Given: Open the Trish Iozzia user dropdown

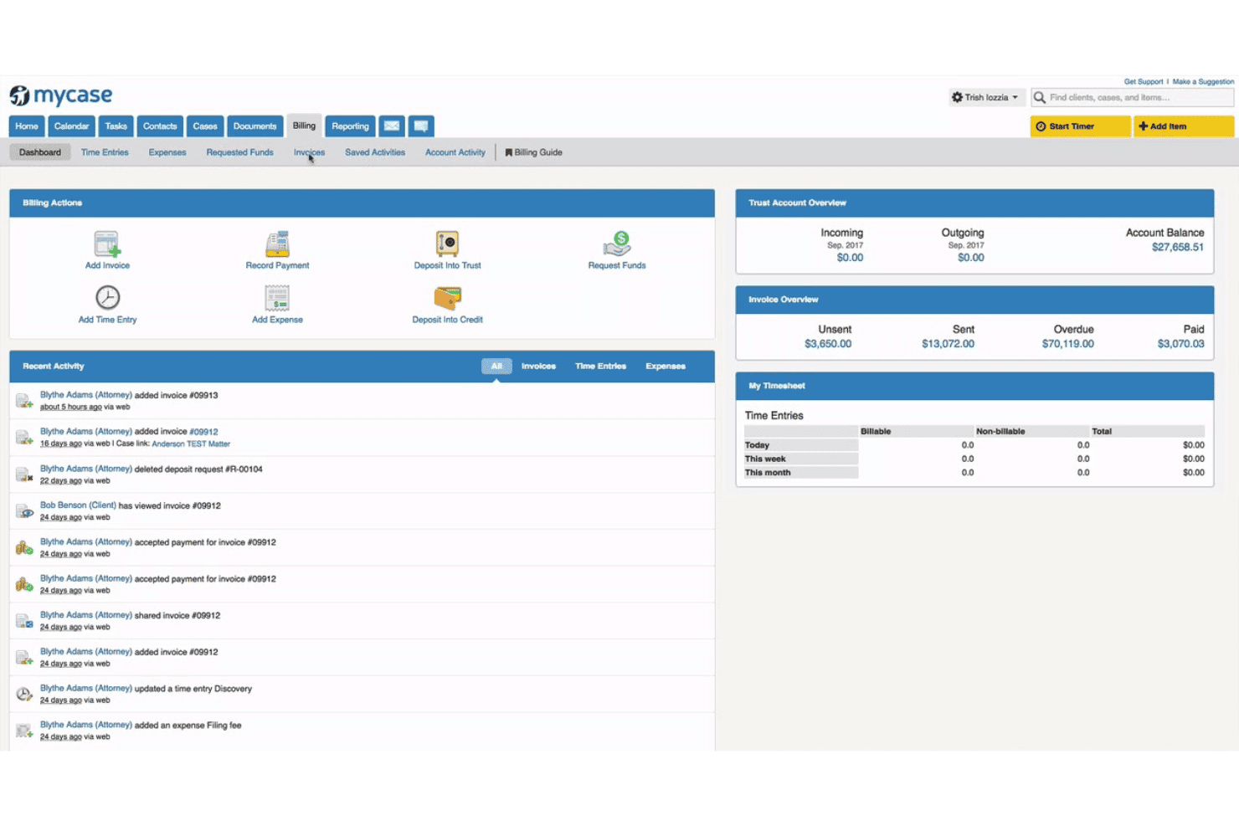Looking at the screenshot, I should (986, 97).
